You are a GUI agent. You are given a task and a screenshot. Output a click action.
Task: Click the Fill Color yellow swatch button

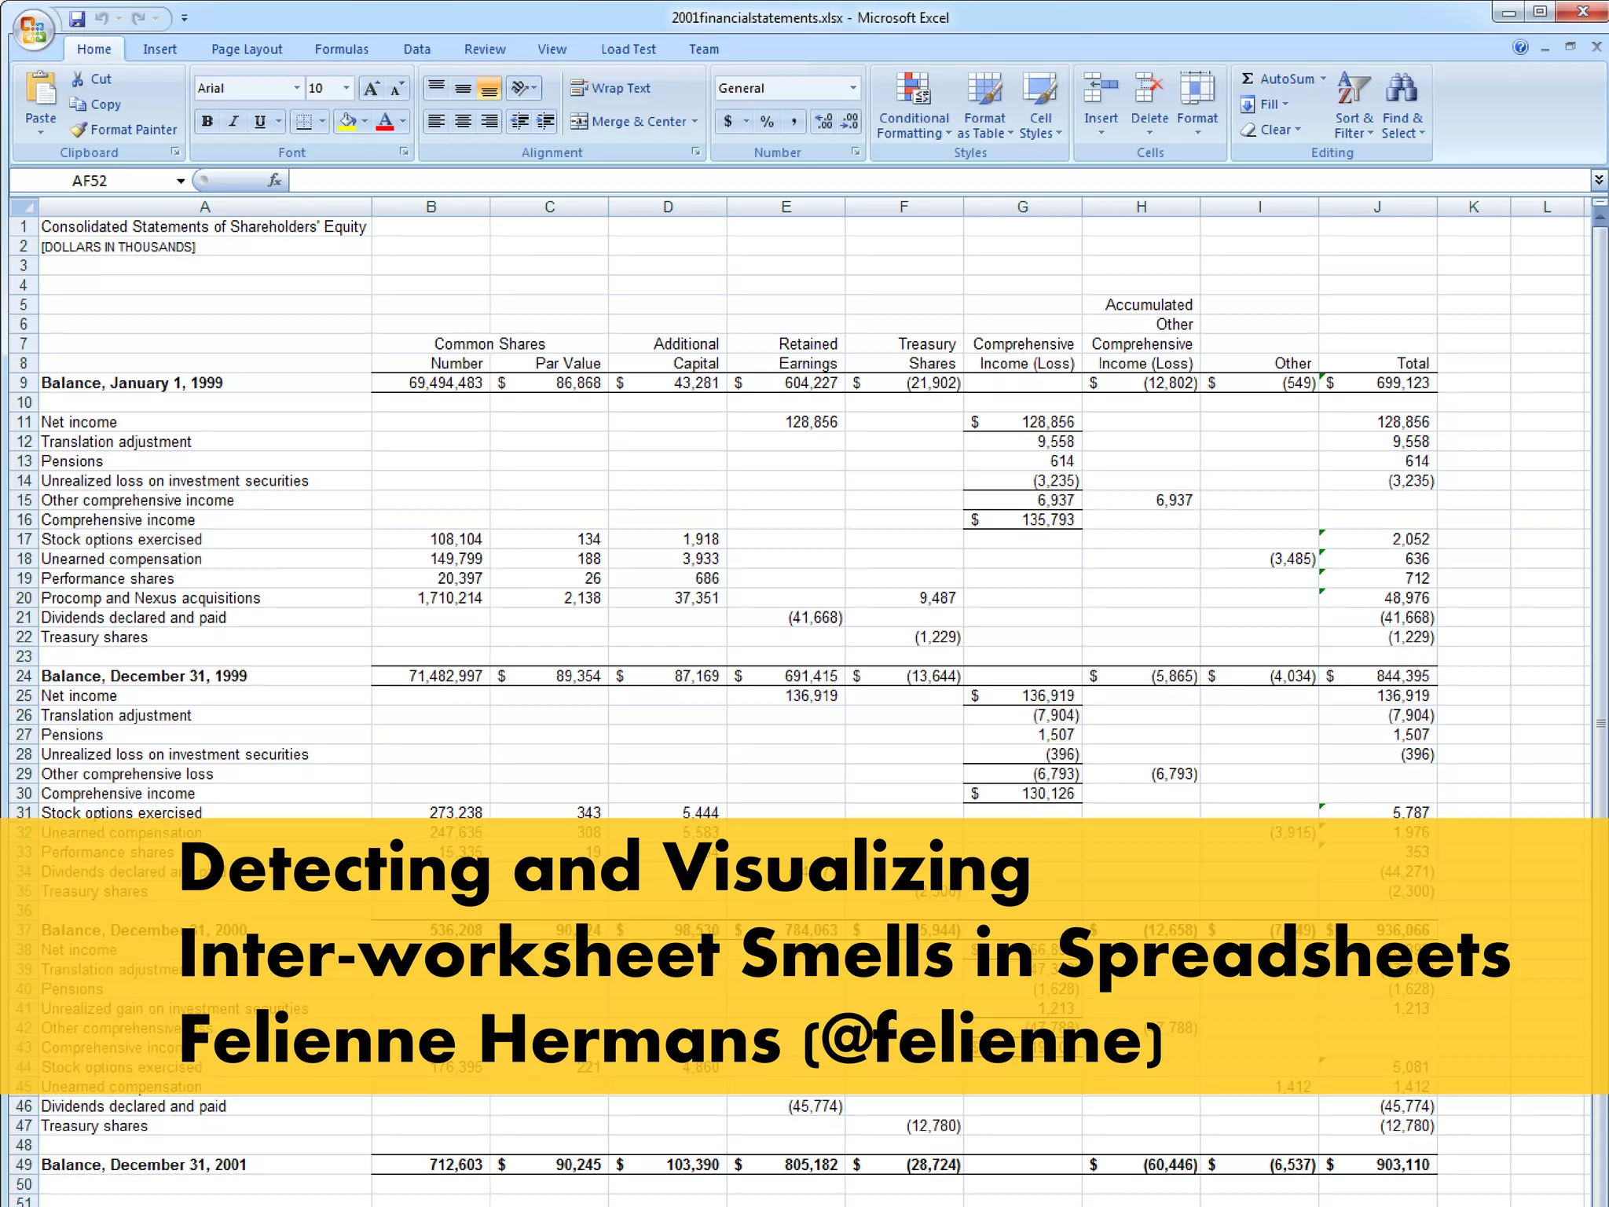pyautogui.click(x=346, y=121)
